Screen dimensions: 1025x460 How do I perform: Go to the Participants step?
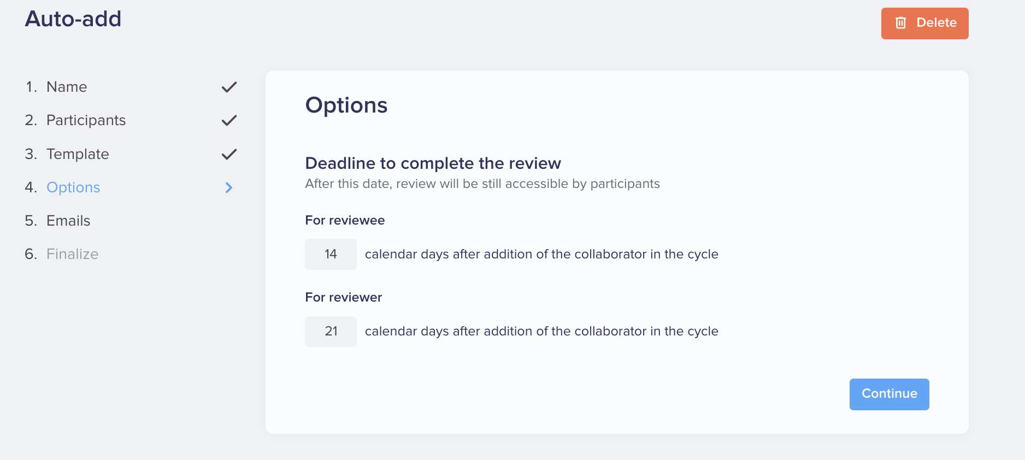click(x=86, y=120)
